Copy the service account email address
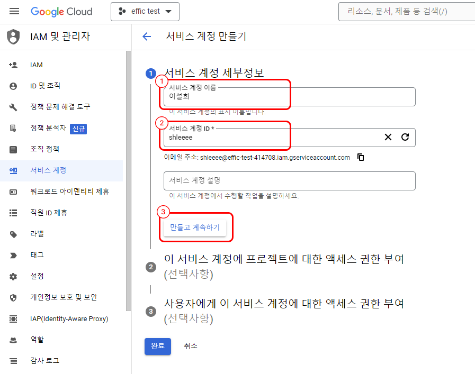Image resolution: width=475 pixels, height=374 pixels. 361,157
